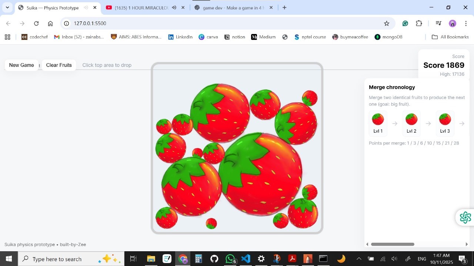Open the Grammarly extension icon
This screenshot has width=474, height=266.
point(405,23)
